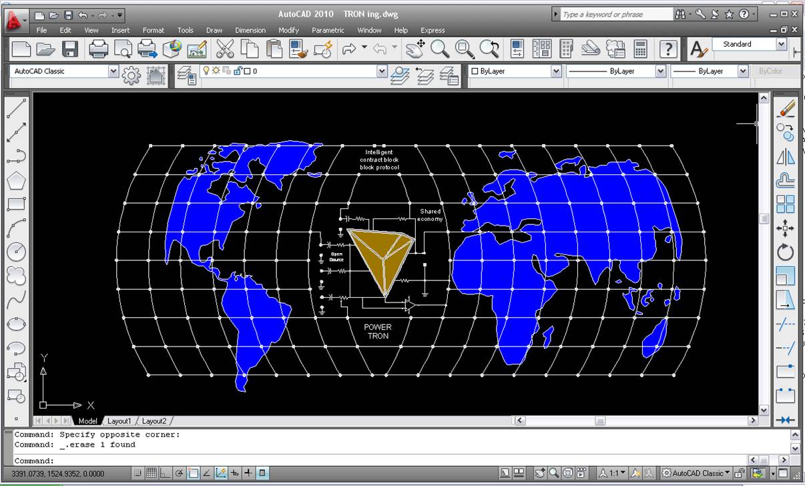Click the Erase tool icon
Screen dimensions: 805x486
pyautogui.click(x=786, y=108)
